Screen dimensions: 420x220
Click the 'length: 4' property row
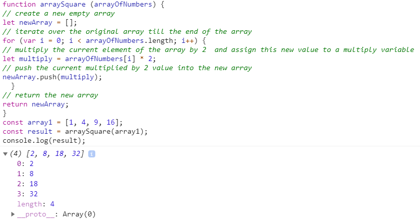pos(36,204)
